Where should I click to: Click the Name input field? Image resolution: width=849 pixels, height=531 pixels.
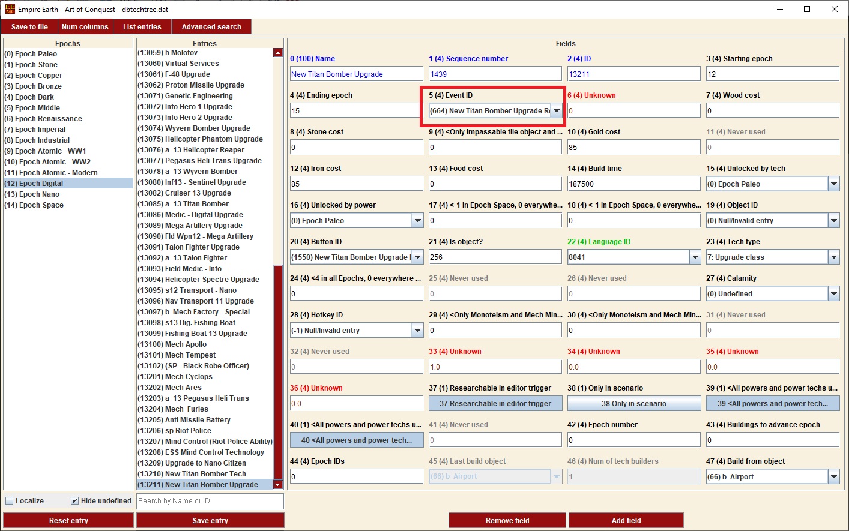click(357, 74)
